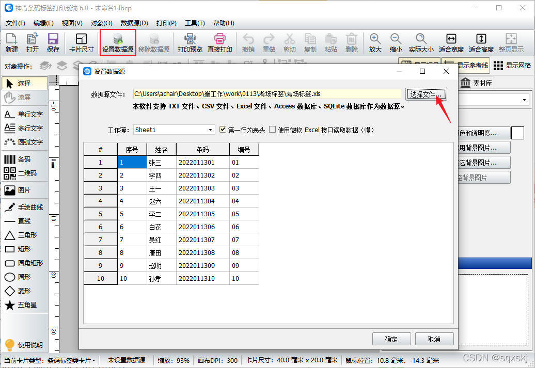Close the 设置数据源 dialog
Viewport: 535px width, 368px height.
click(x=446, y=71)
